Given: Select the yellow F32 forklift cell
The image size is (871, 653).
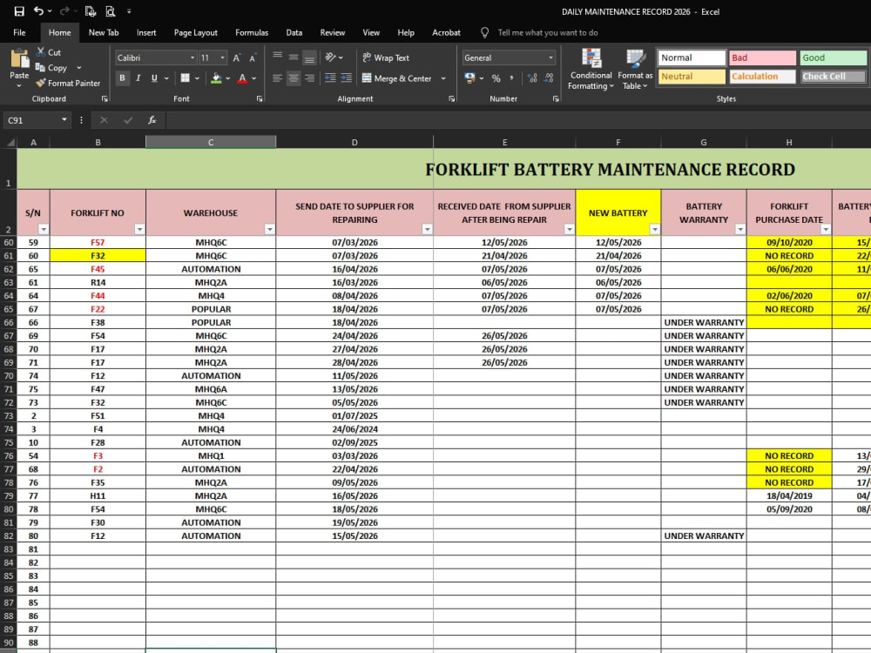Looking at the screenshot, I should [x=98, y=255].
